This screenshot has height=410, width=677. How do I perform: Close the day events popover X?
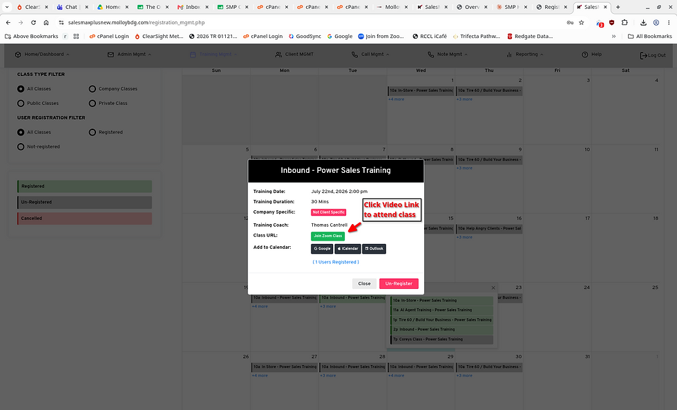493,288
